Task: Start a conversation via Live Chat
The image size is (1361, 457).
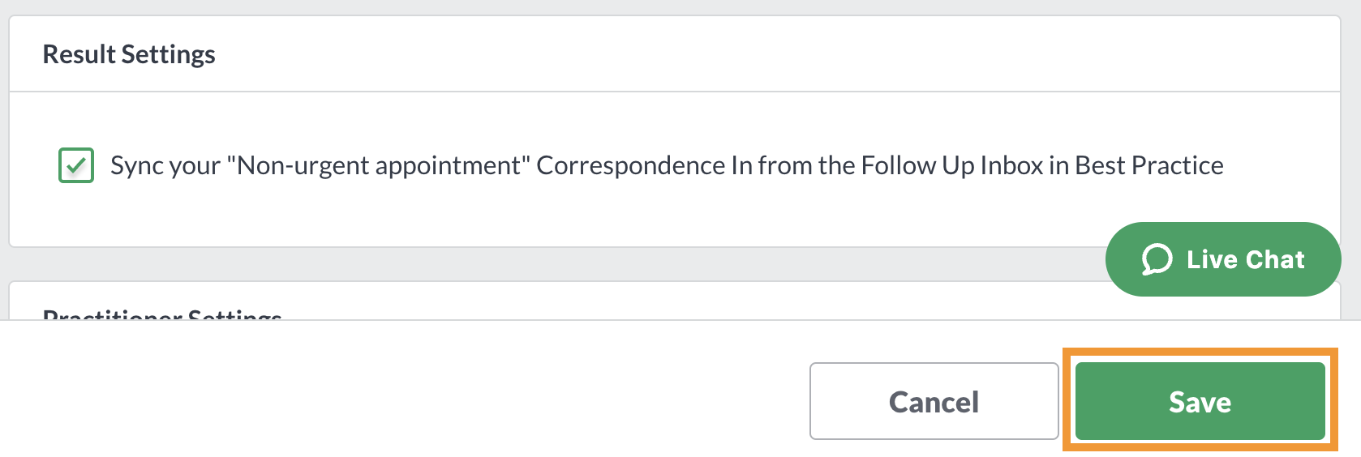Action: pos(1223,259)
